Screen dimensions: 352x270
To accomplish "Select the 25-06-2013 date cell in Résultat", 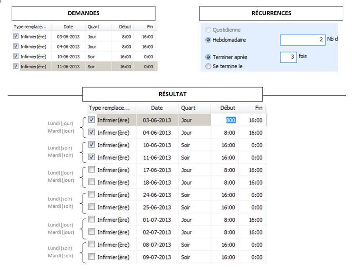I will tap(157, 207).
